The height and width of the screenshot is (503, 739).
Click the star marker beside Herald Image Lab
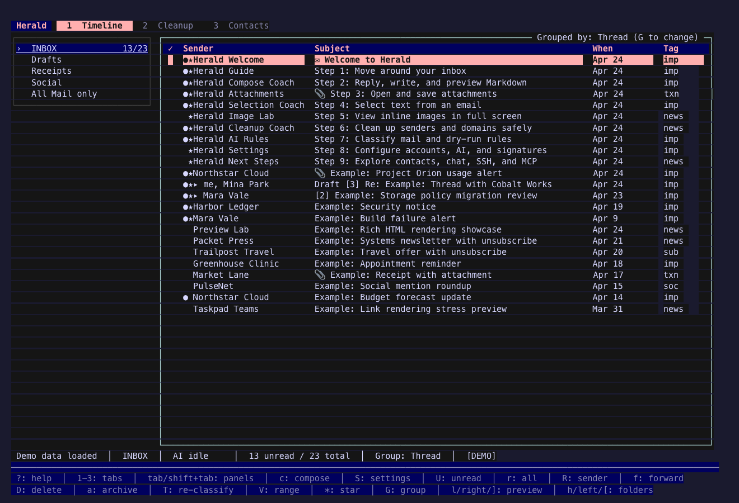[x=190, y=116]
